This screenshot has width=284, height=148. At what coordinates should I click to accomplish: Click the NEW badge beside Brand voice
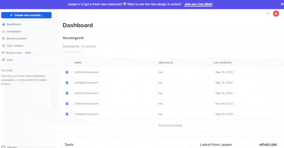coord(28,53)
